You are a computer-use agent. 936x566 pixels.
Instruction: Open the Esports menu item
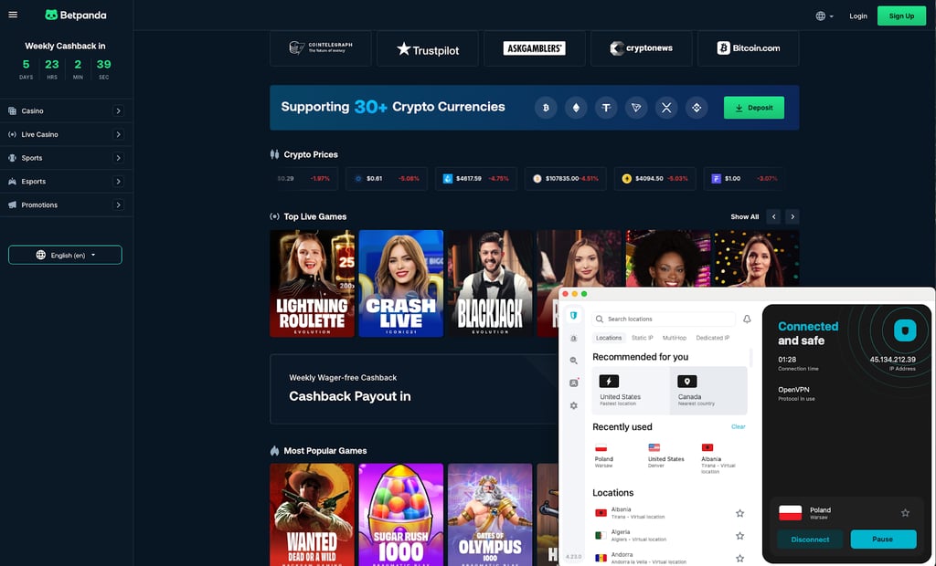pos(34,182)
